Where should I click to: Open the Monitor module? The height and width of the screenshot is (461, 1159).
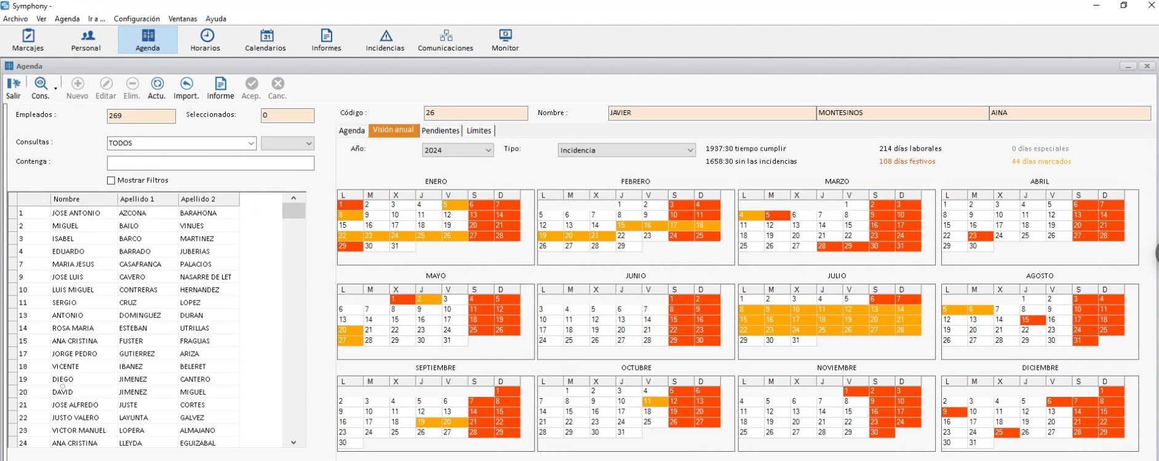point(505,40)
